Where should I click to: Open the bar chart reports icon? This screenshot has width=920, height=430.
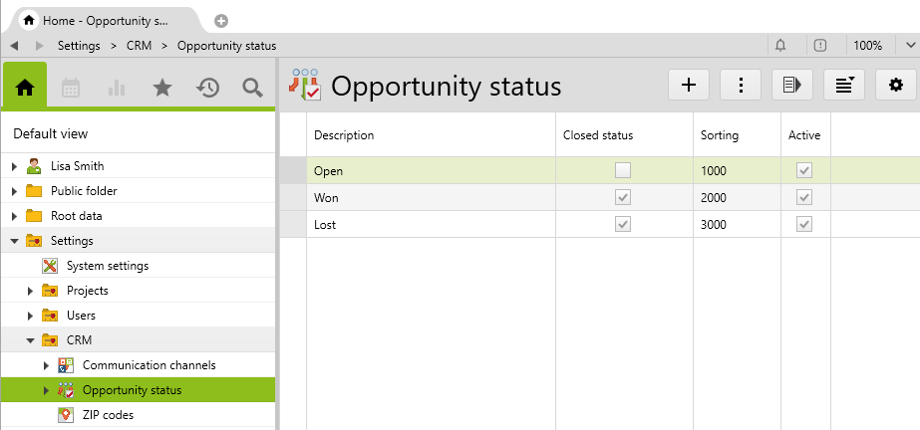(117, 88)
